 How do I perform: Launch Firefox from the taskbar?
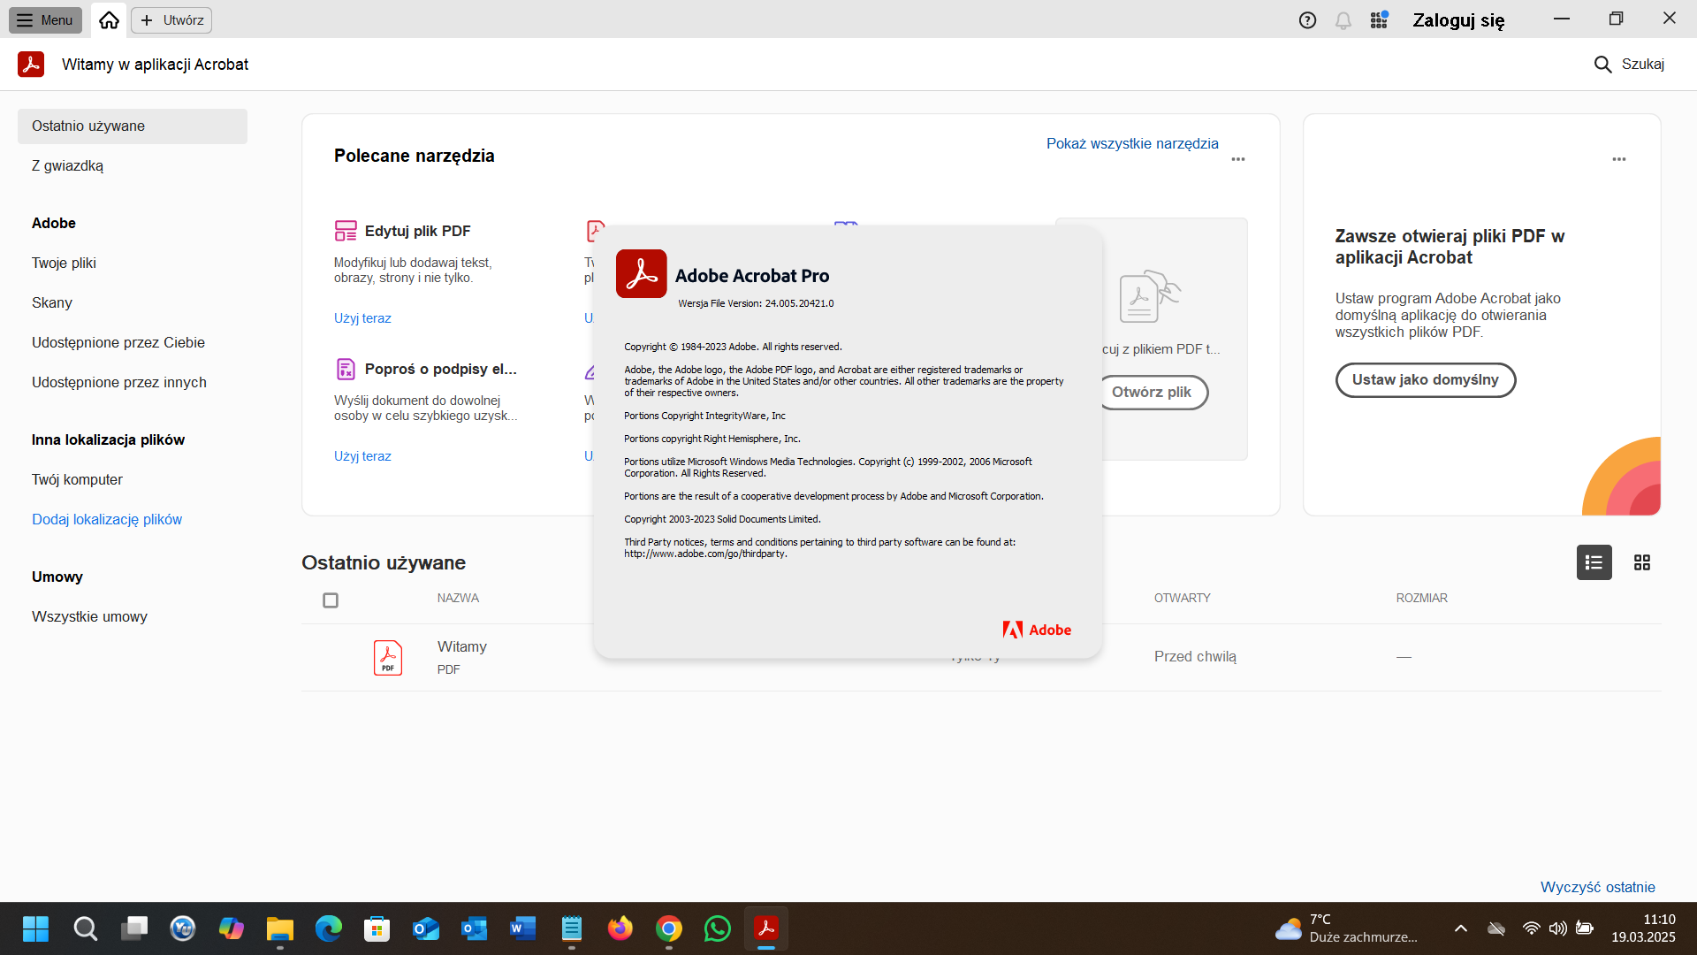620,928
